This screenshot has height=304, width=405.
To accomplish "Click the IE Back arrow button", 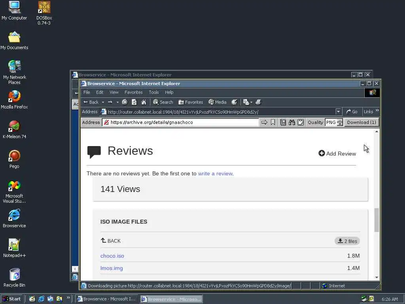I will point(91,102).
